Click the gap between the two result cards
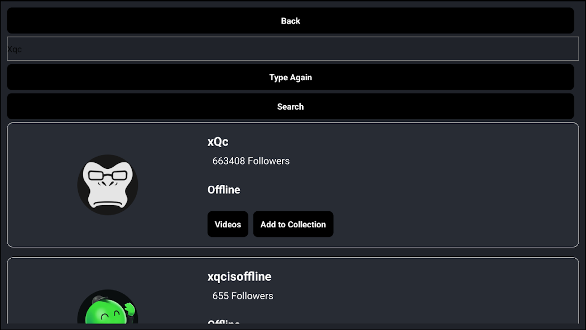This screenshot has height=330, width=586. pos(293,253)
